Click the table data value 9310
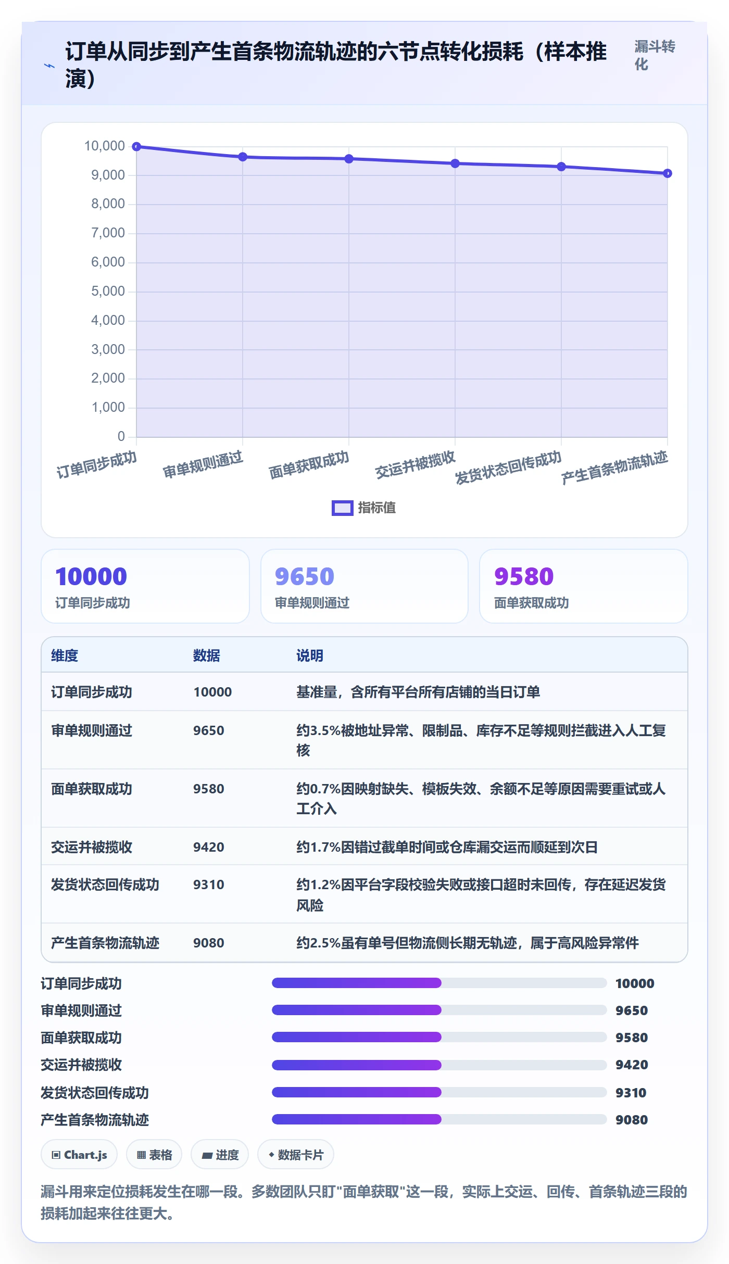Screen dimensions: 729x1264 [x=209, y=884]
